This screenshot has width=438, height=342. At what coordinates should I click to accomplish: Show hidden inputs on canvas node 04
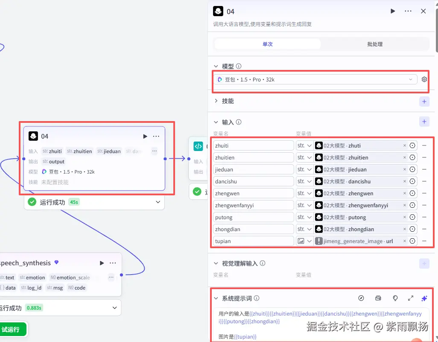tap(154, 151)
